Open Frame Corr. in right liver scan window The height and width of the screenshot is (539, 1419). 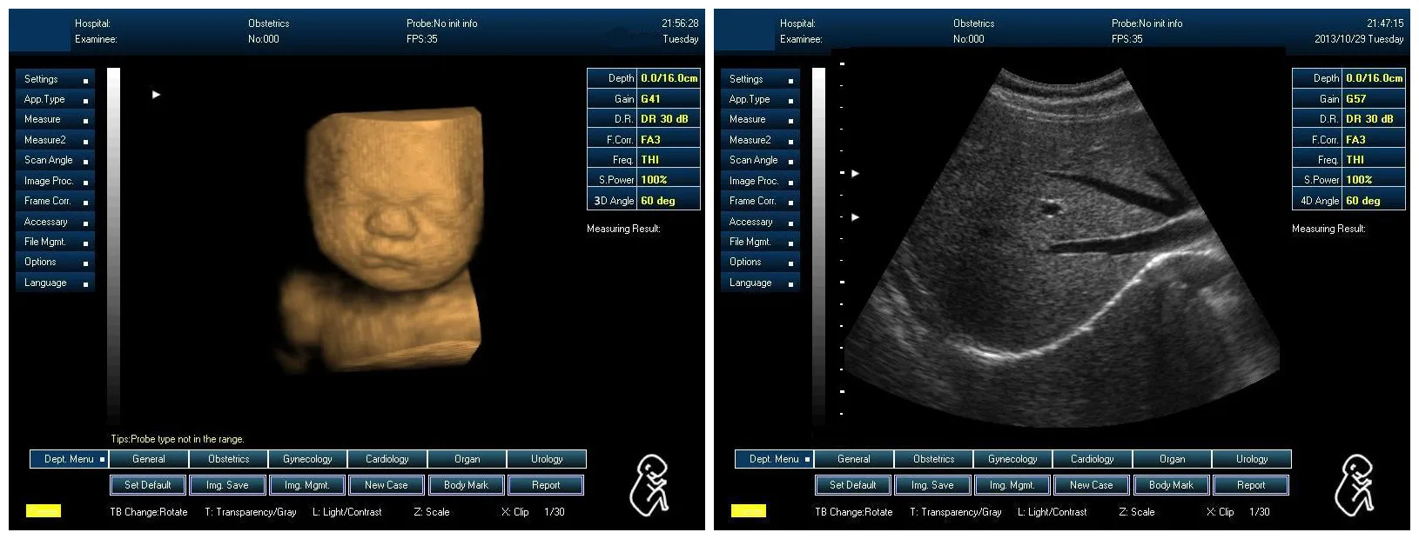760,201
